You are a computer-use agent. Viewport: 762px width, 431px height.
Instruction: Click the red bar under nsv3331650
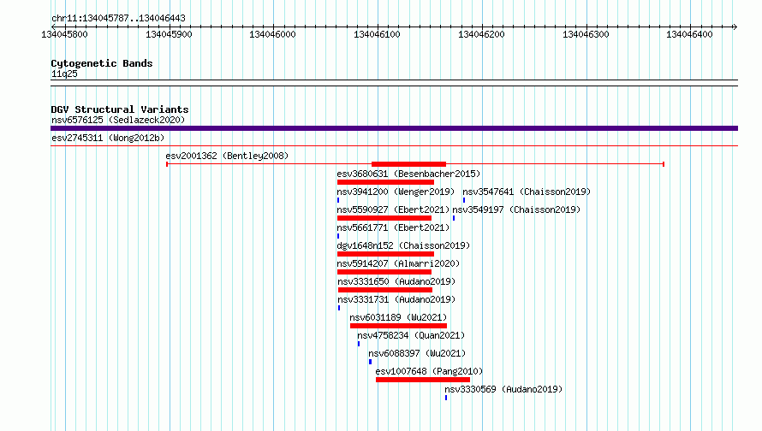point(385,290)
